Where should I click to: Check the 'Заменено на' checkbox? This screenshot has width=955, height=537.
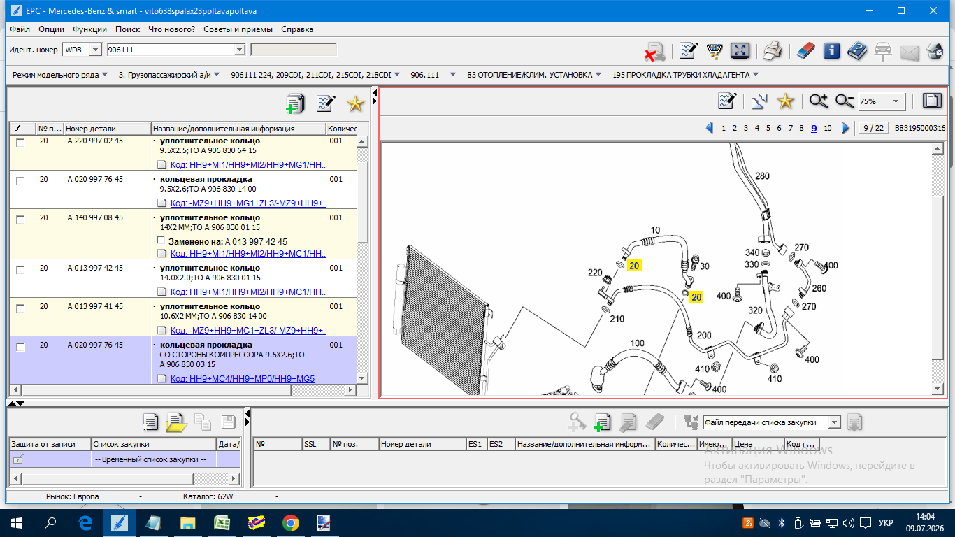(x=161, y=241)
